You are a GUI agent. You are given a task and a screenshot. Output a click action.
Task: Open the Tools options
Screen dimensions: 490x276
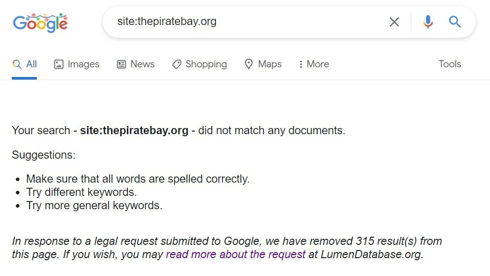(x=450, y=64)
